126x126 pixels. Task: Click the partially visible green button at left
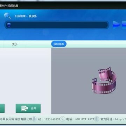click(x=2, y=108)
